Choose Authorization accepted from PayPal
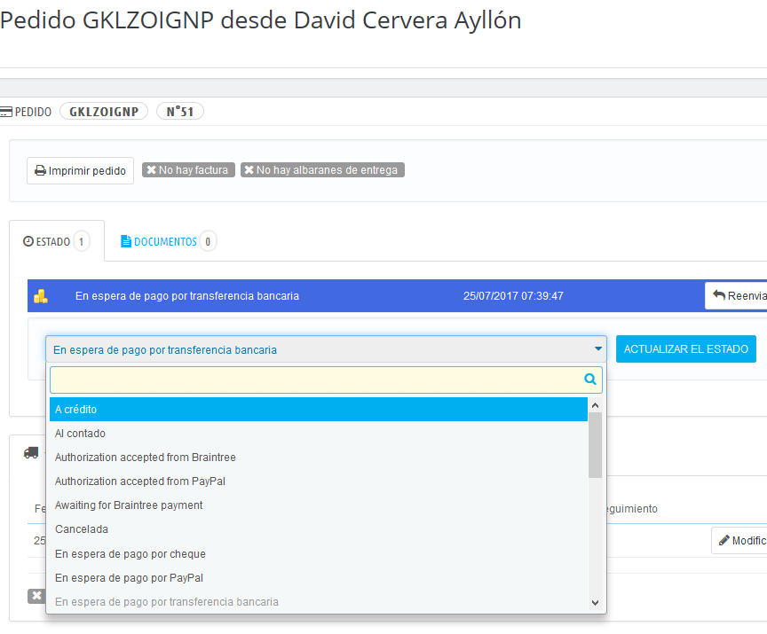The height and width of the screenshot is (634, 767). click(319, 481)
